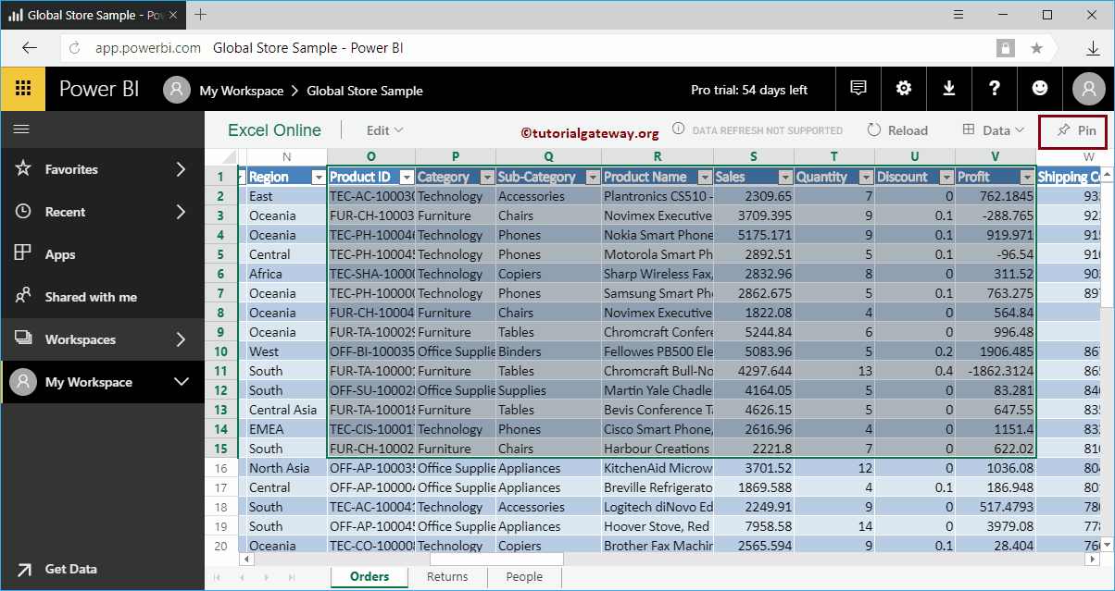This screenshot has height=591, width=1115.
Task: Click the lock icon in address bar
Action: coord(1005,48)
